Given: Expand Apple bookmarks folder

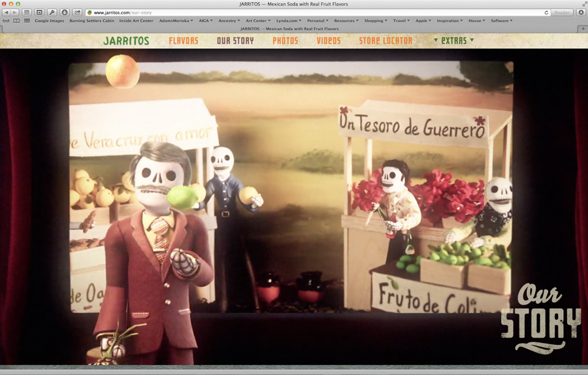Looking at the screenshot, I should tap(423, 21).
